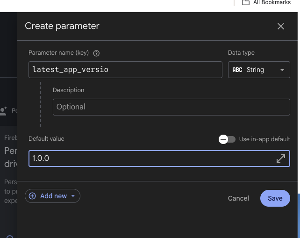Viewport: 300px width, 238px height.
Task: Click the Data type label
Action: (x=241, y=53)
